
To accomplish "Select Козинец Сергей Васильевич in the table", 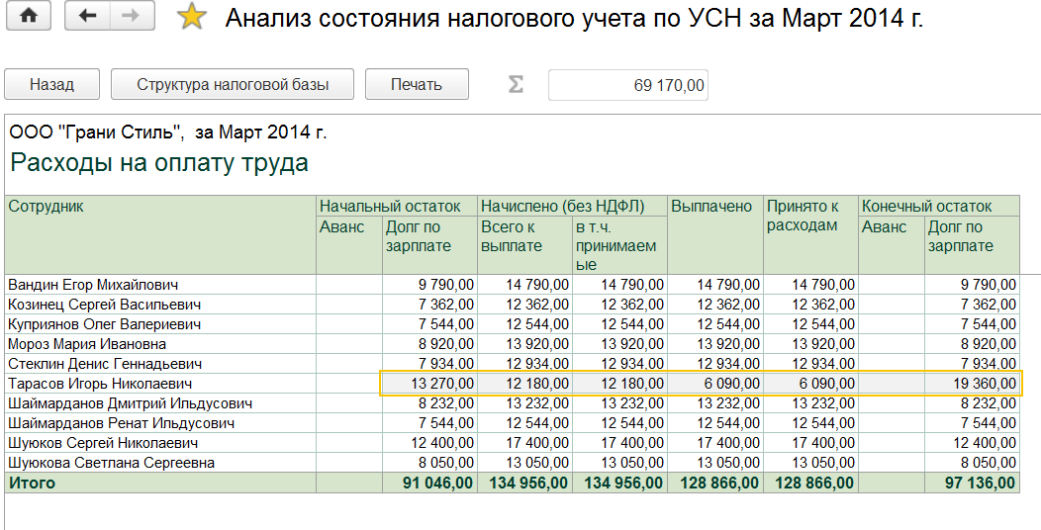I will (x=104, y=305).
